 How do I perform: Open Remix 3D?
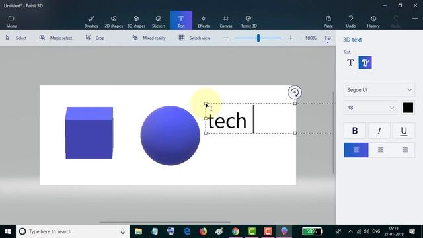[249, 22]
